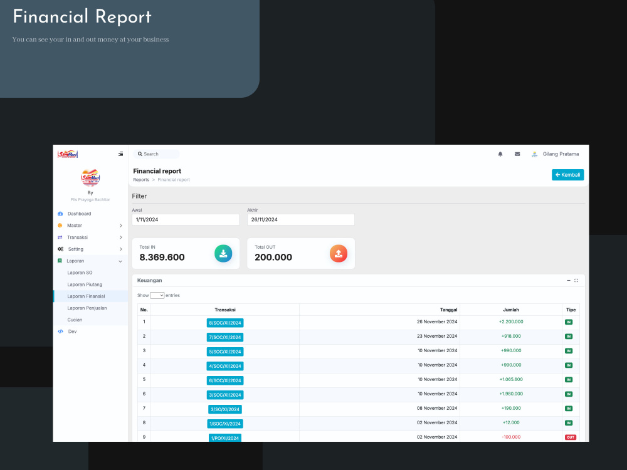Click the amount -100.000
Screen dimensions: 627x470
[x=511, y=437]
